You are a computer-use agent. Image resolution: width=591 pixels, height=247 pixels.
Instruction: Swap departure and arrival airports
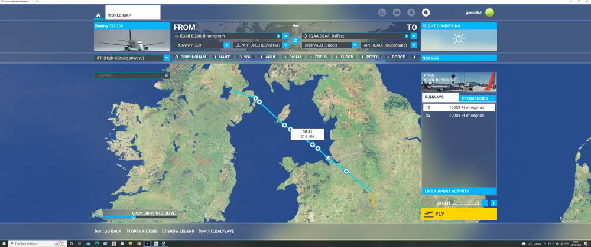pos(295,40)
